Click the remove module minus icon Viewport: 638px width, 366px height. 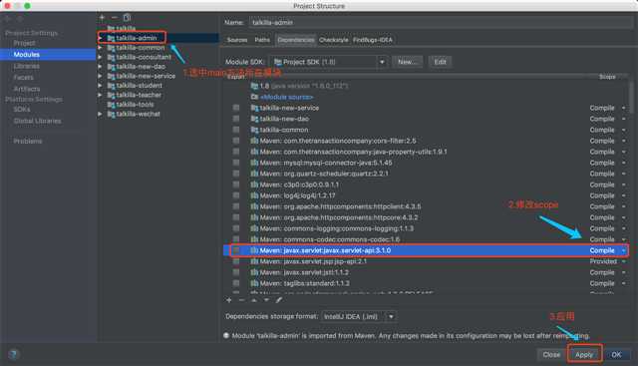point(115,18)
